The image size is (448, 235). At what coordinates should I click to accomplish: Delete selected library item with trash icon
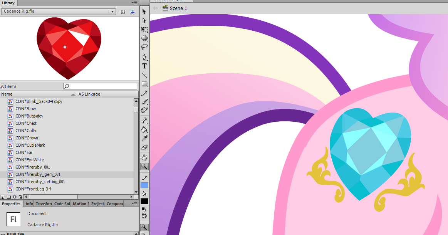[20, 197]
